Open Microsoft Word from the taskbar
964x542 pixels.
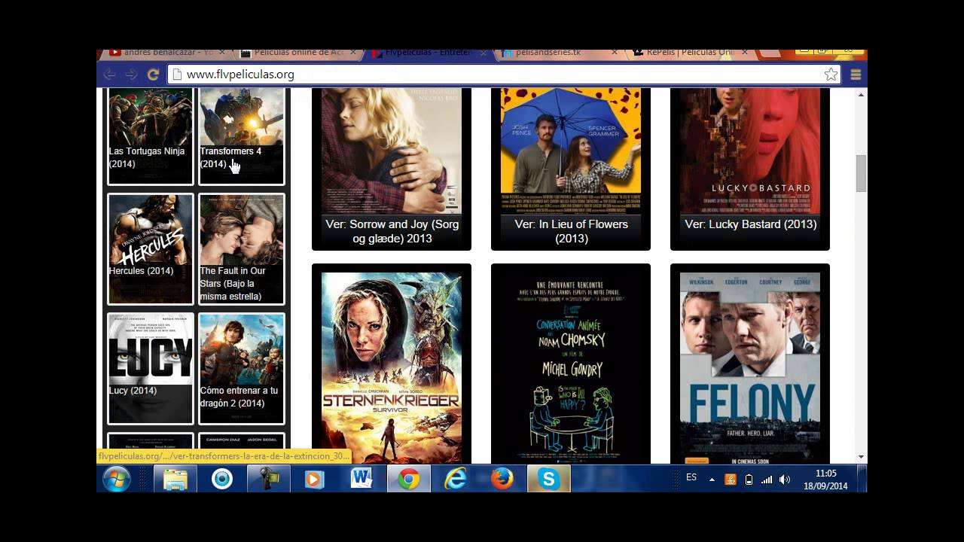click(361, 479)
